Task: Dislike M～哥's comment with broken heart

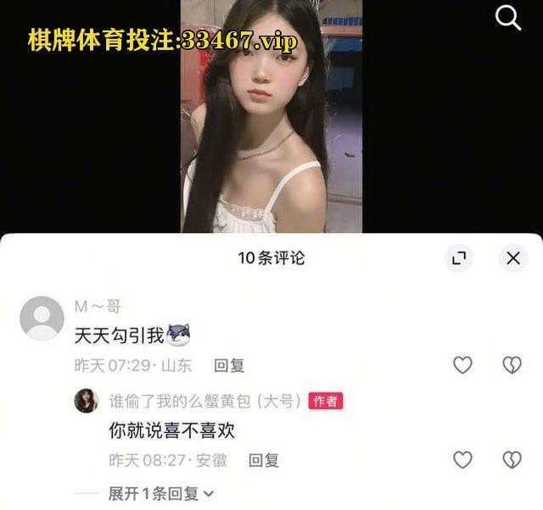Action: (x=512, y=365)
